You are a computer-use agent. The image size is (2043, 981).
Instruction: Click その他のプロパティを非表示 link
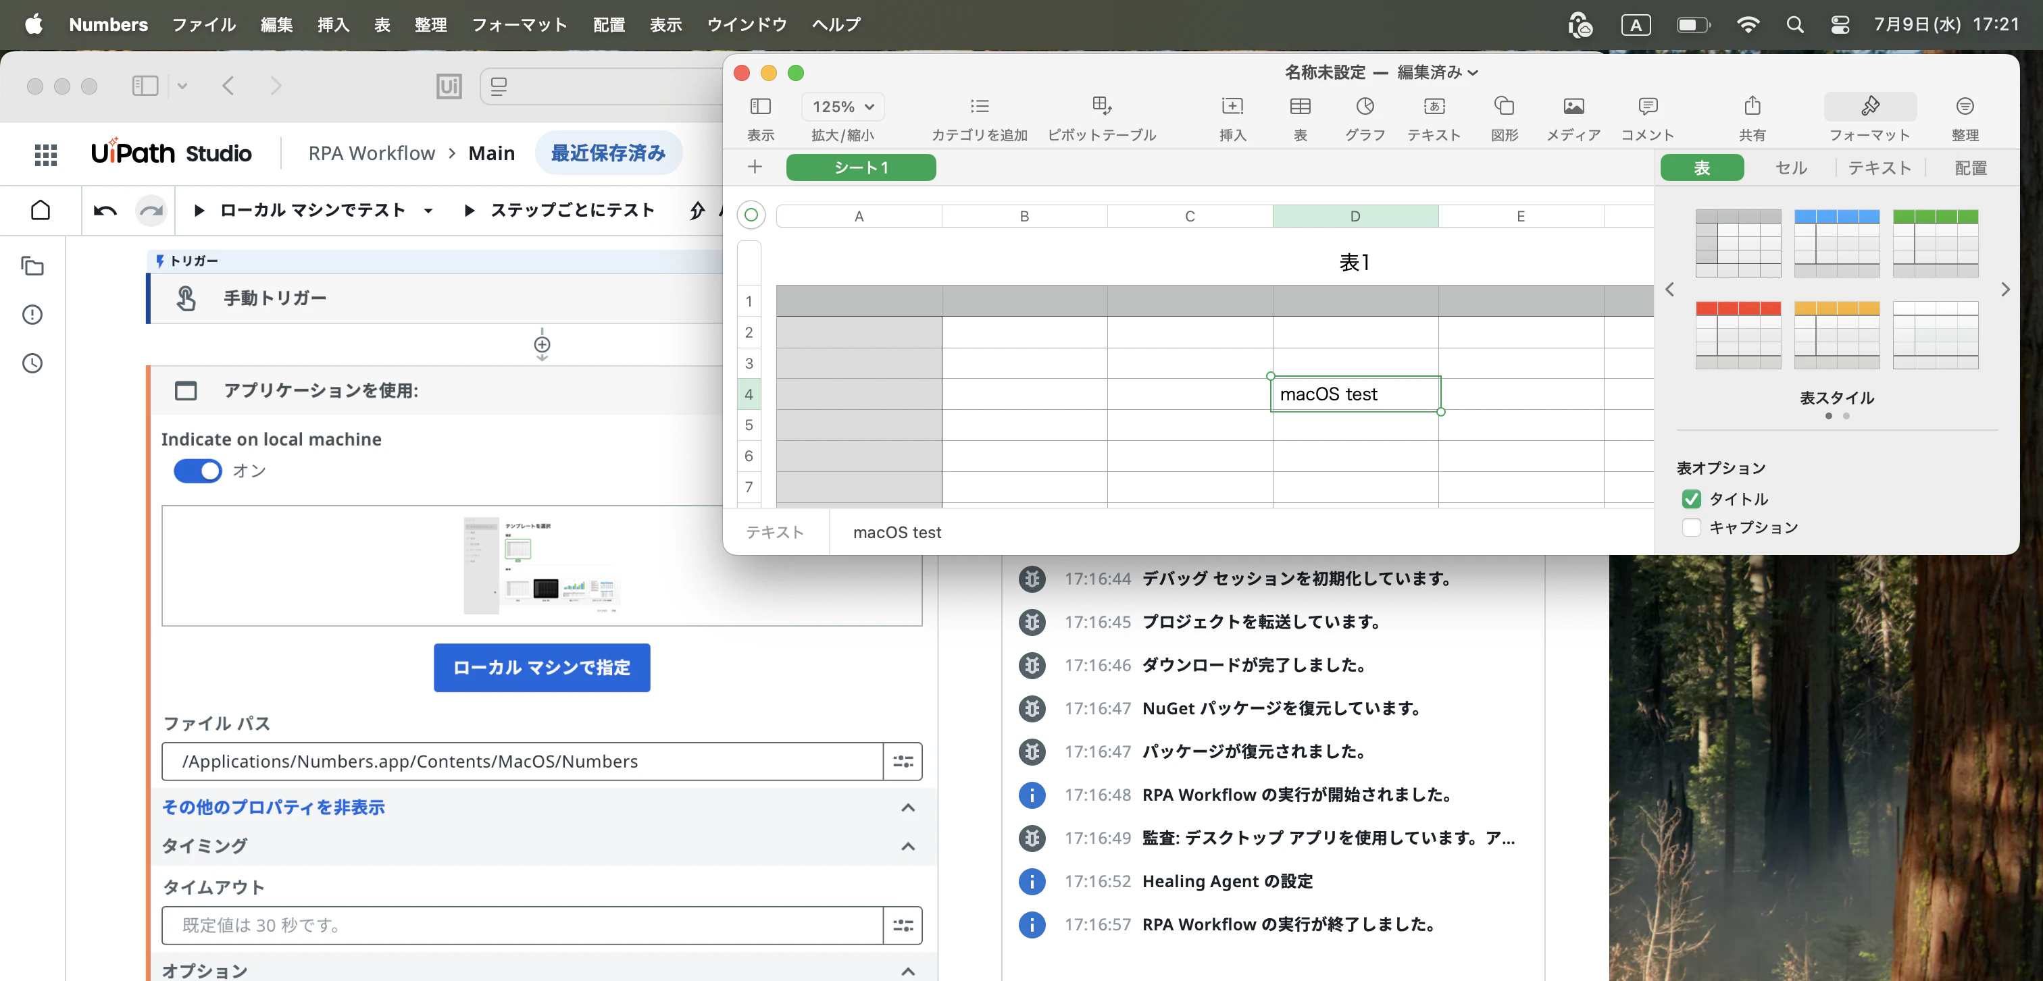point(274,807)
